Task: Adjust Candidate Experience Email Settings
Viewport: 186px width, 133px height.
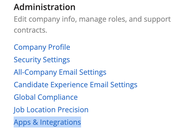Action: click(x=75, y=85)
